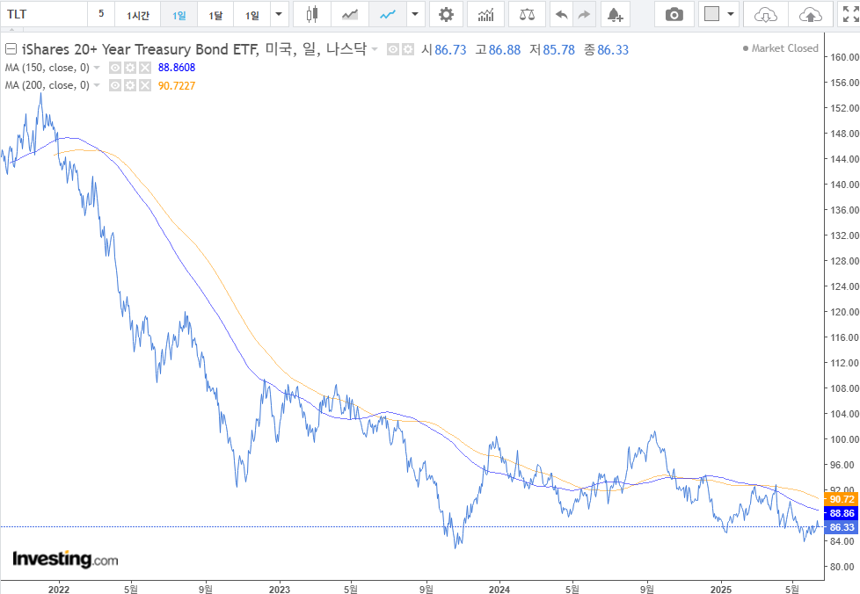Open compare symbols scales icon
Screen dimensions: 860x594
pos(527,14)
